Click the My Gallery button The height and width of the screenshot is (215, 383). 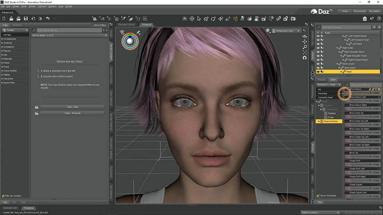coord(375,11)
